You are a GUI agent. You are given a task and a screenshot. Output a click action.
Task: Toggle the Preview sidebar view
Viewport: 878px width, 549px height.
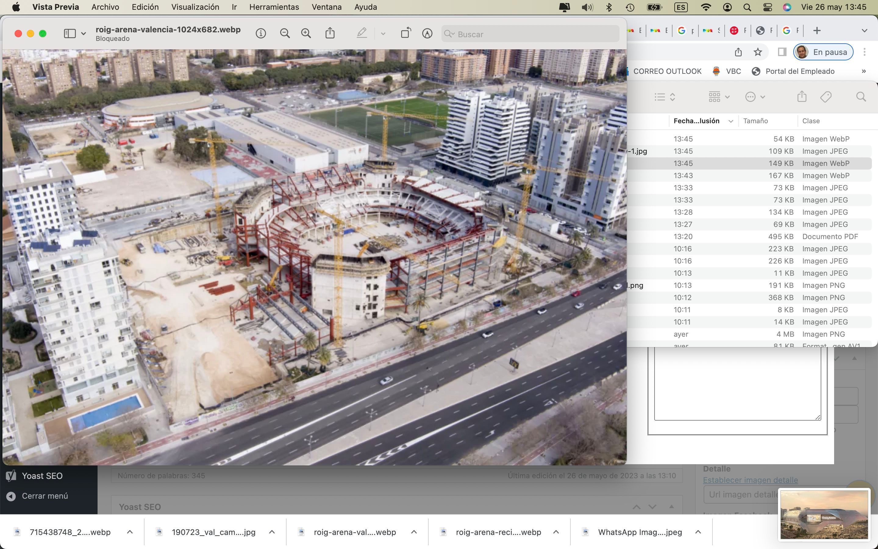click(x=70, y=34)
